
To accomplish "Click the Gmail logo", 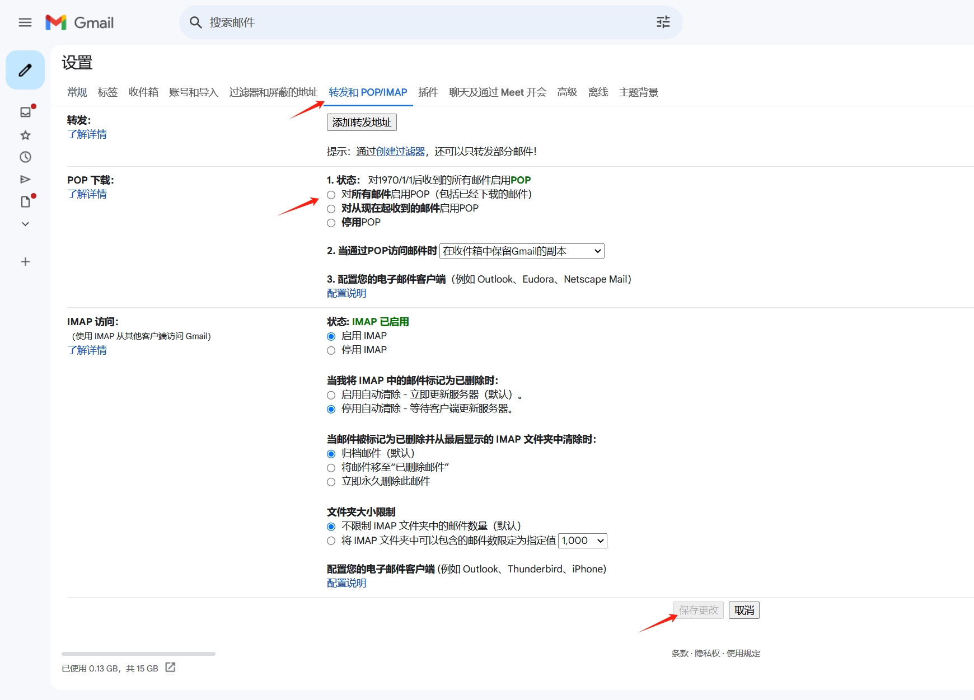I will click(x=79, y=22).
